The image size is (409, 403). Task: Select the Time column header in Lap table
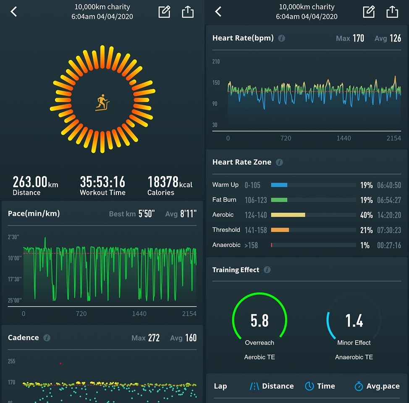(320, 386)
